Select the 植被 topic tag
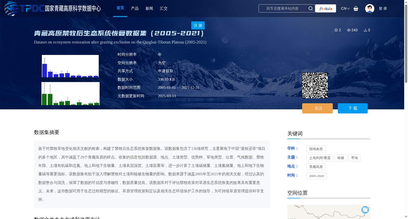 341,158
